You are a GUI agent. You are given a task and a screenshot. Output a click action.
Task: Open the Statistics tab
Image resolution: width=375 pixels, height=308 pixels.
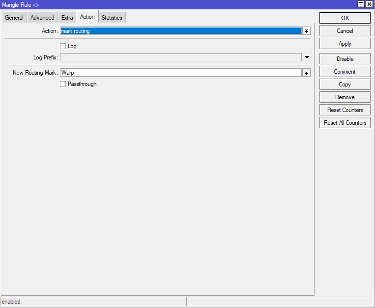[x=112, y=18]
